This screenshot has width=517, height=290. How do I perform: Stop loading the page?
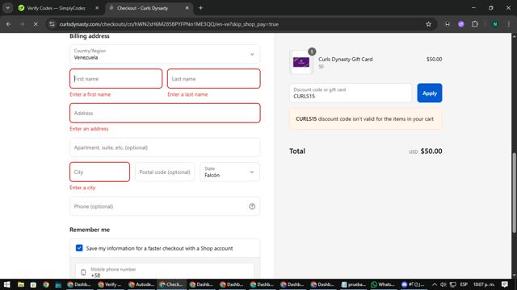(x=36, y=24)
